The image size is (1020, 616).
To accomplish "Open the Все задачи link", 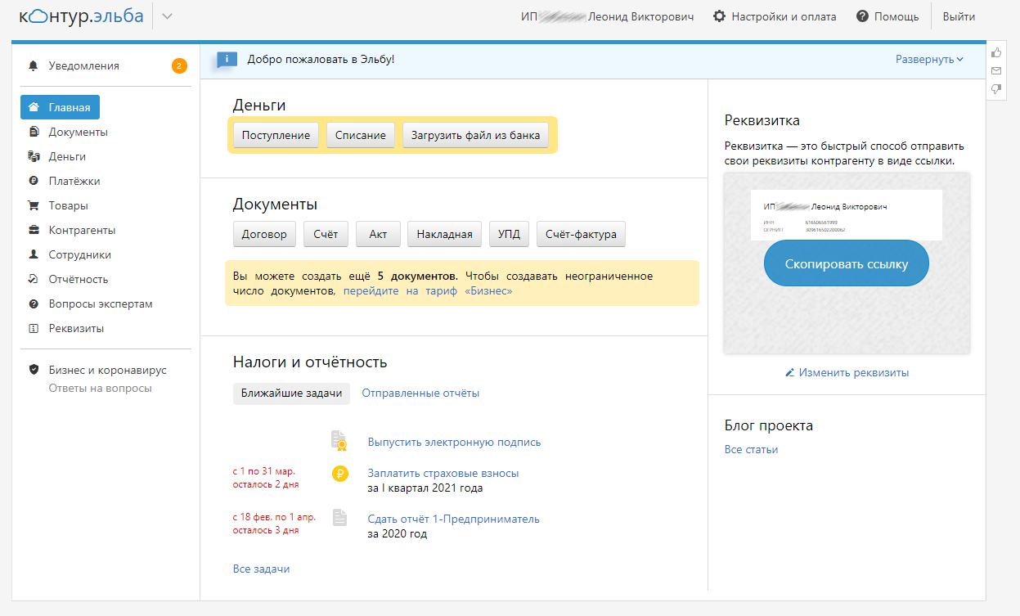I will (x=261, y=569).
